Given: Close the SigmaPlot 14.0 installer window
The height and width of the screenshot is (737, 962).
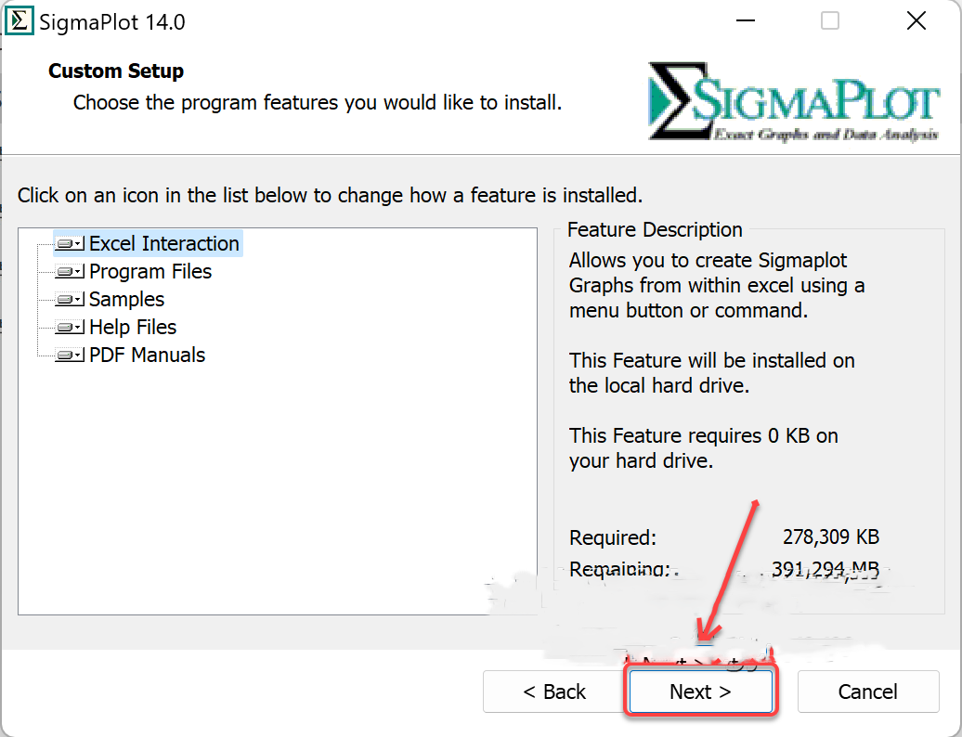Looking at the screenshot, I should tap(916, 21).
